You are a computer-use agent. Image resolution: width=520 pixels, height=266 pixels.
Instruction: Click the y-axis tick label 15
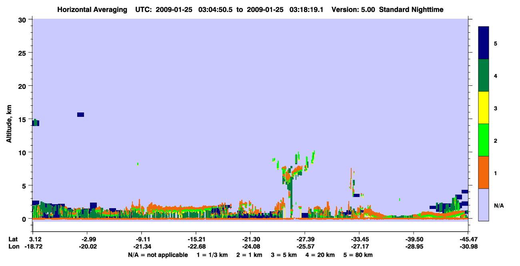pos(23,119)
